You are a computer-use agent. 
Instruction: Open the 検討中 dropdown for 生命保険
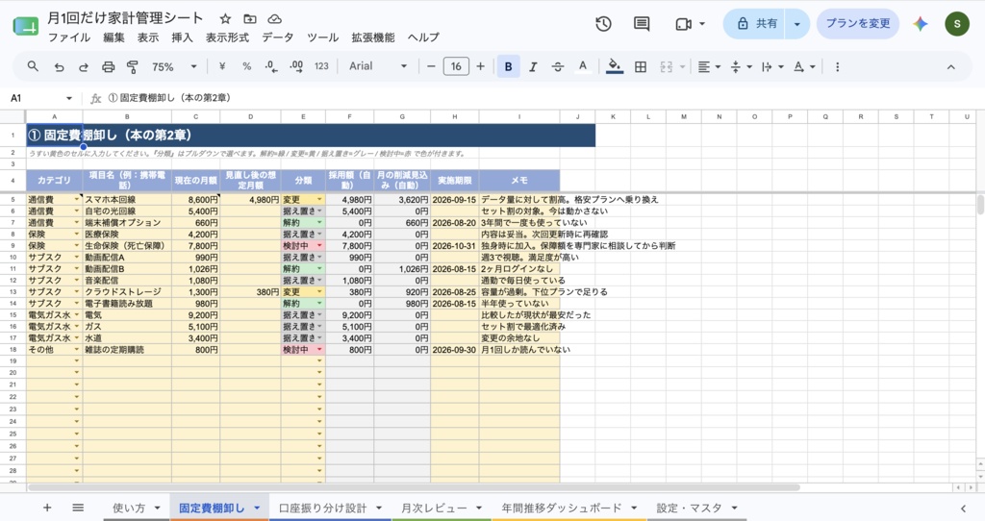(319, 245)
